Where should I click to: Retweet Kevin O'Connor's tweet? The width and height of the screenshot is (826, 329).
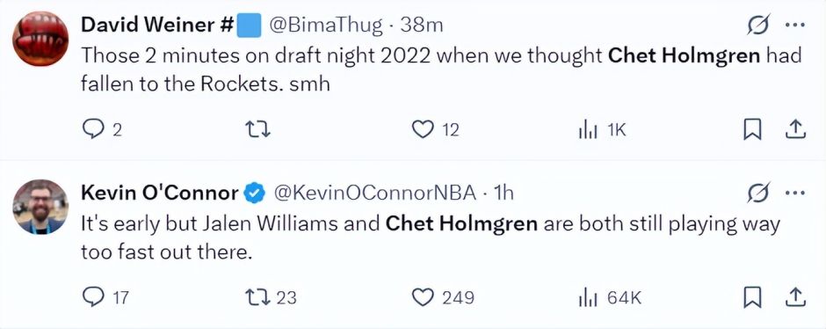coord(272,298)
